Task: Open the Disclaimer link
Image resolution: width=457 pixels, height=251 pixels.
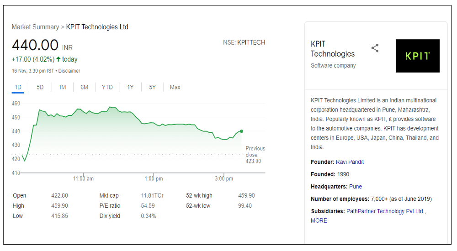Action: (x=69, y=71)
